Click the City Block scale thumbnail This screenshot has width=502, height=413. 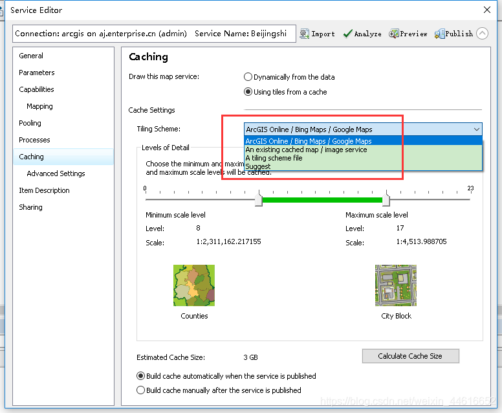coord(396,285)
